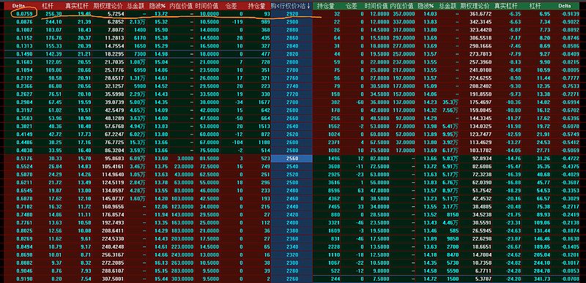Image resolution: width=586 pixels, height=283 pixels.
Task: Select highlighted strike price 2560
Action: 292,158
